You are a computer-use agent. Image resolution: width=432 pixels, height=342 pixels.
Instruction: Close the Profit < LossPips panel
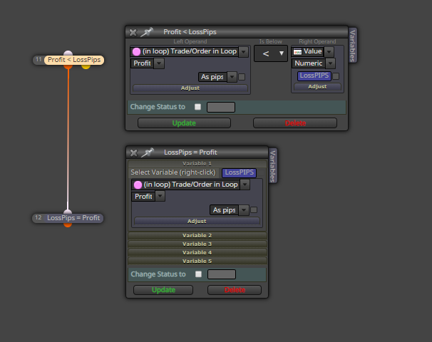pos(133,33)
